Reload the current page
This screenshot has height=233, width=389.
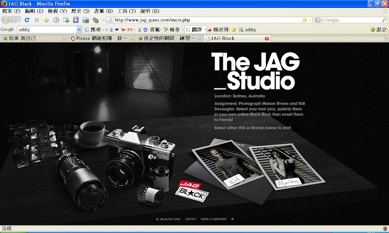click(27, 20)
